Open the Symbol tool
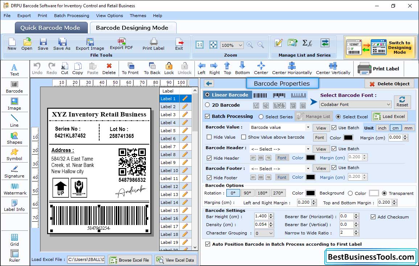This screenshot has height=266, width=419. [x=15, y=155]
